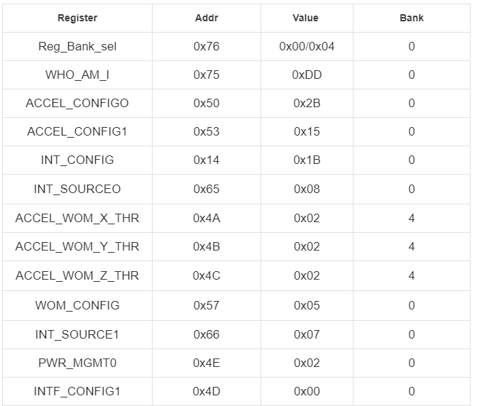Click the ACCEL_CONFIGO register cell
The image size is (477, 406).
(77, 103)
